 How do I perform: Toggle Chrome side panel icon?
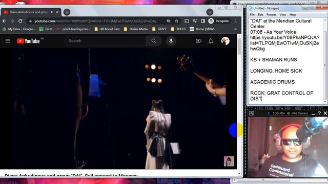203,21
